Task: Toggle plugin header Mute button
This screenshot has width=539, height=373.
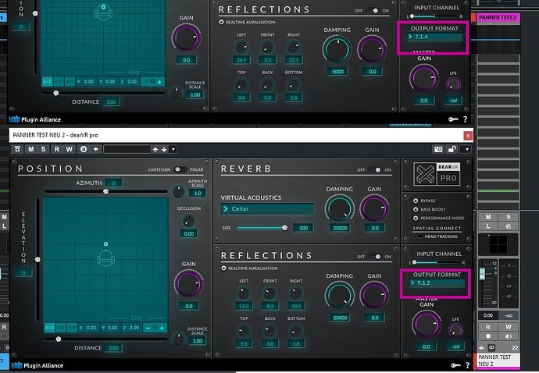Action: (31, 149)
